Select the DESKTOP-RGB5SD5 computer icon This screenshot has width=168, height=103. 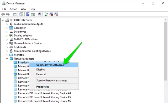tap(7, 20)
